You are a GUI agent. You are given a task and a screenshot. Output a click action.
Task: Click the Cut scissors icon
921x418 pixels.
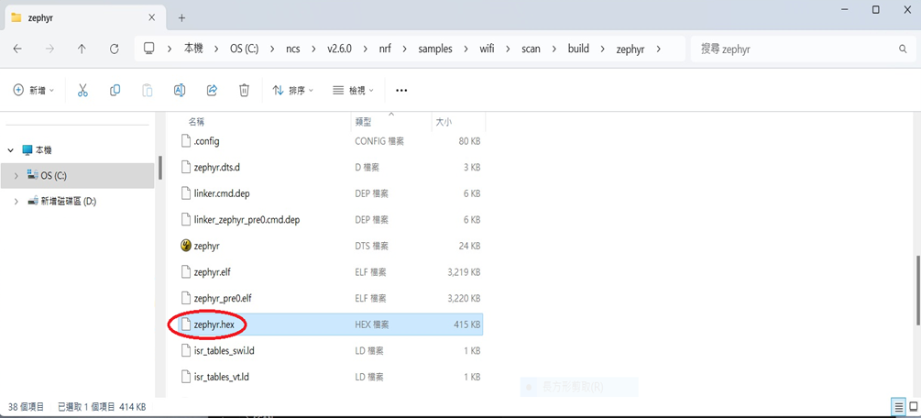82,90
